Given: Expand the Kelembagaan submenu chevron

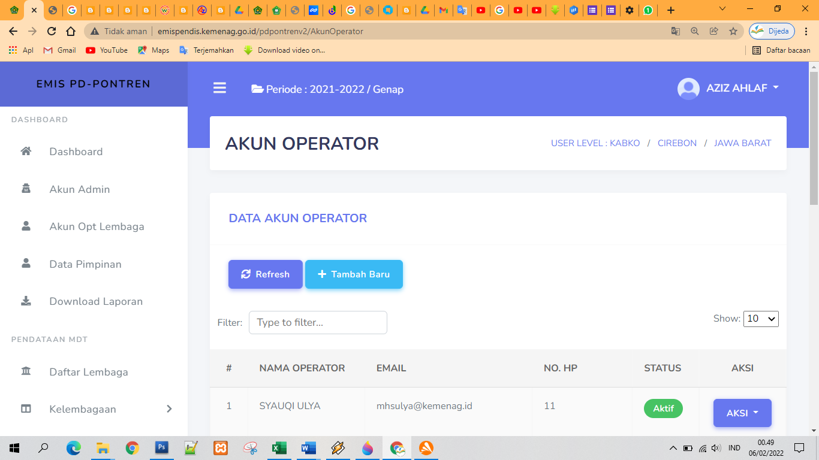Looking at the screenshot, I should pos(169,408).
